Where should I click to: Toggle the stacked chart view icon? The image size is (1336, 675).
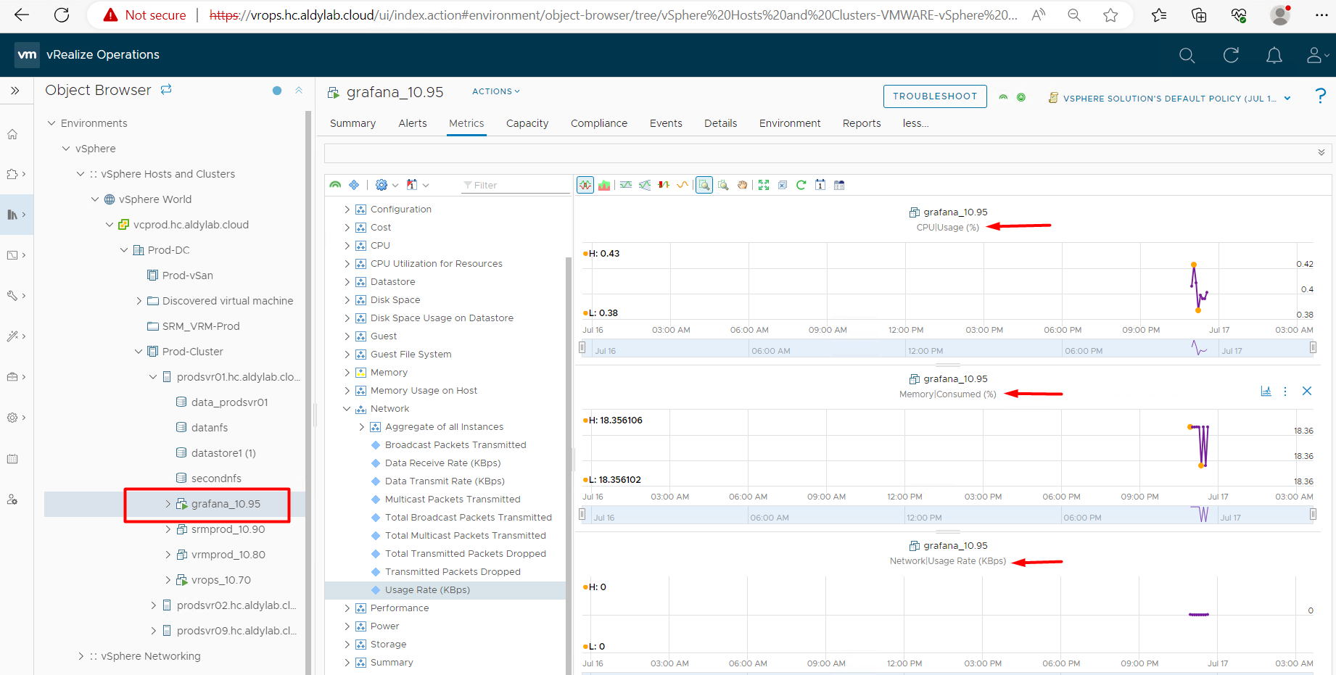coord(604,185)
